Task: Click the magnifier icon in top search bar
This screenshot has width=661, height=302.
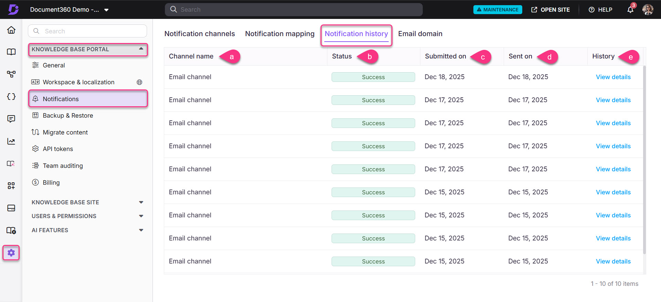Action: (x=174, y=9)
